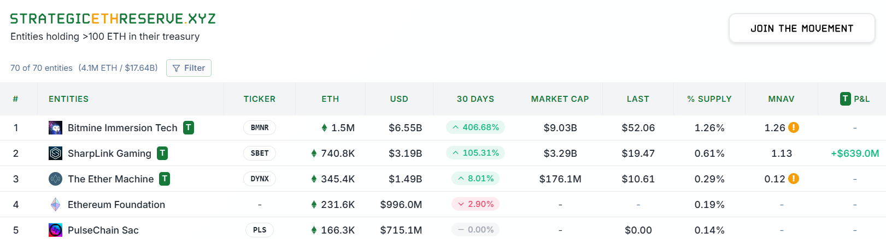
Task: Click the Ethereum Foundation diamond icon
Action: coord(55,205)
